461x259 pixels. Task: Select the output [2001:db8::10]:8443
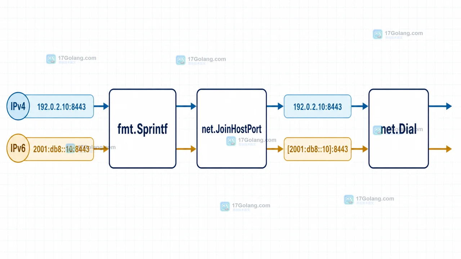click(x=317, y=149)
